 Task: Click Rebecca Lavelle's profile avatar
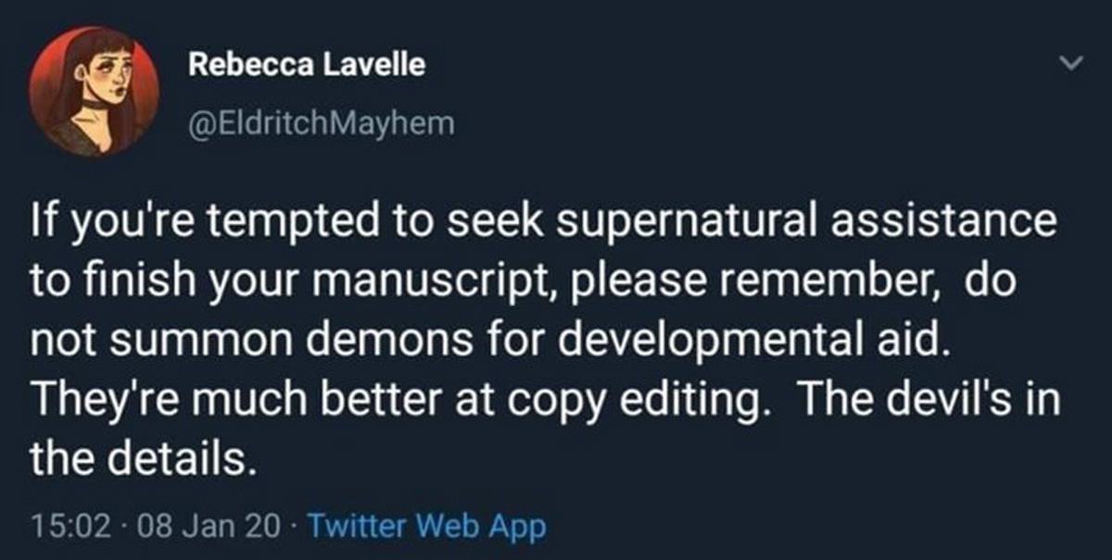coord(94,91)
